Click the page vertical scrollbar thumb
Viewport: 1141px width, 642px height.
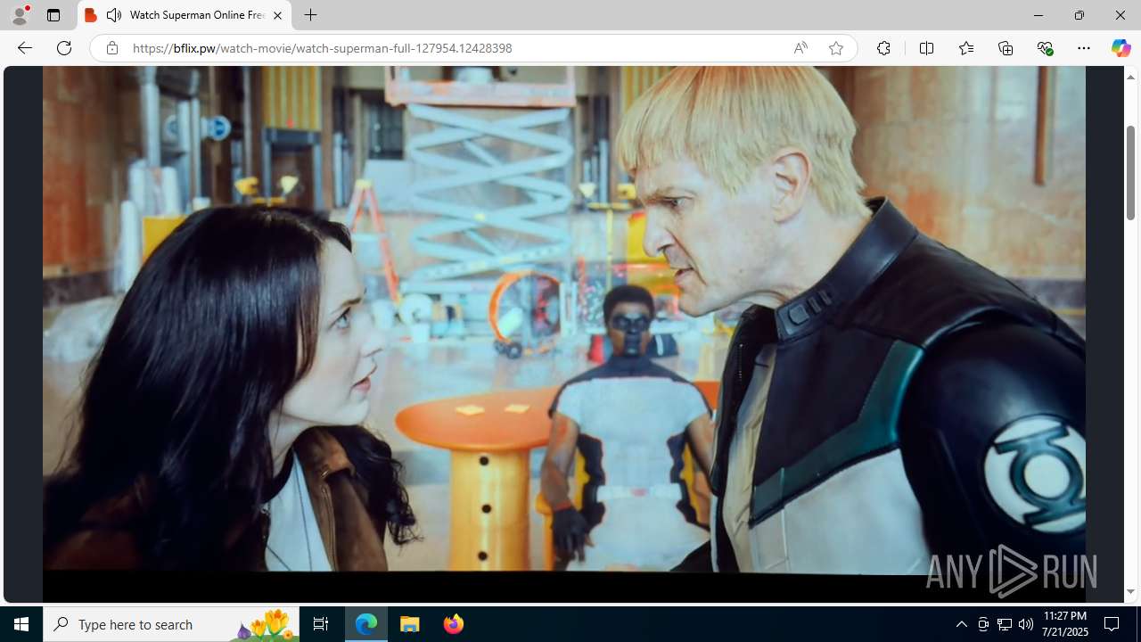(1130, 172)
